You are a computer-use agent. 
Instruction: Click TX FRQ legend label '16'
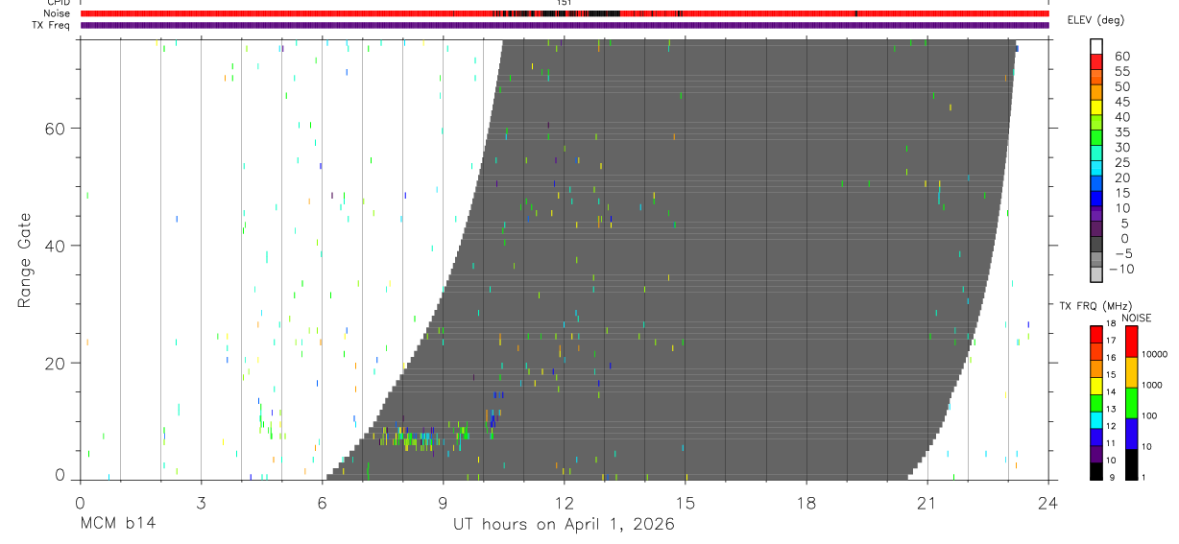pyautogui.click(x=1111, y=358)
